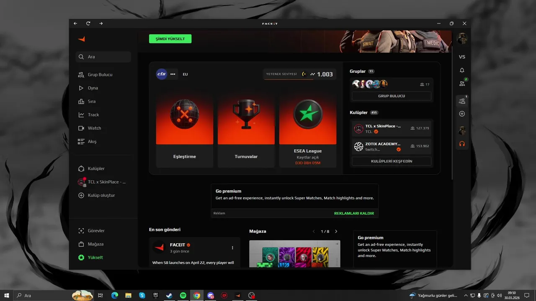This screenshot has width=536, height=301.
Task: Open the party icon with badge 1
Action: pyautogui.click(x=462, y=101)
